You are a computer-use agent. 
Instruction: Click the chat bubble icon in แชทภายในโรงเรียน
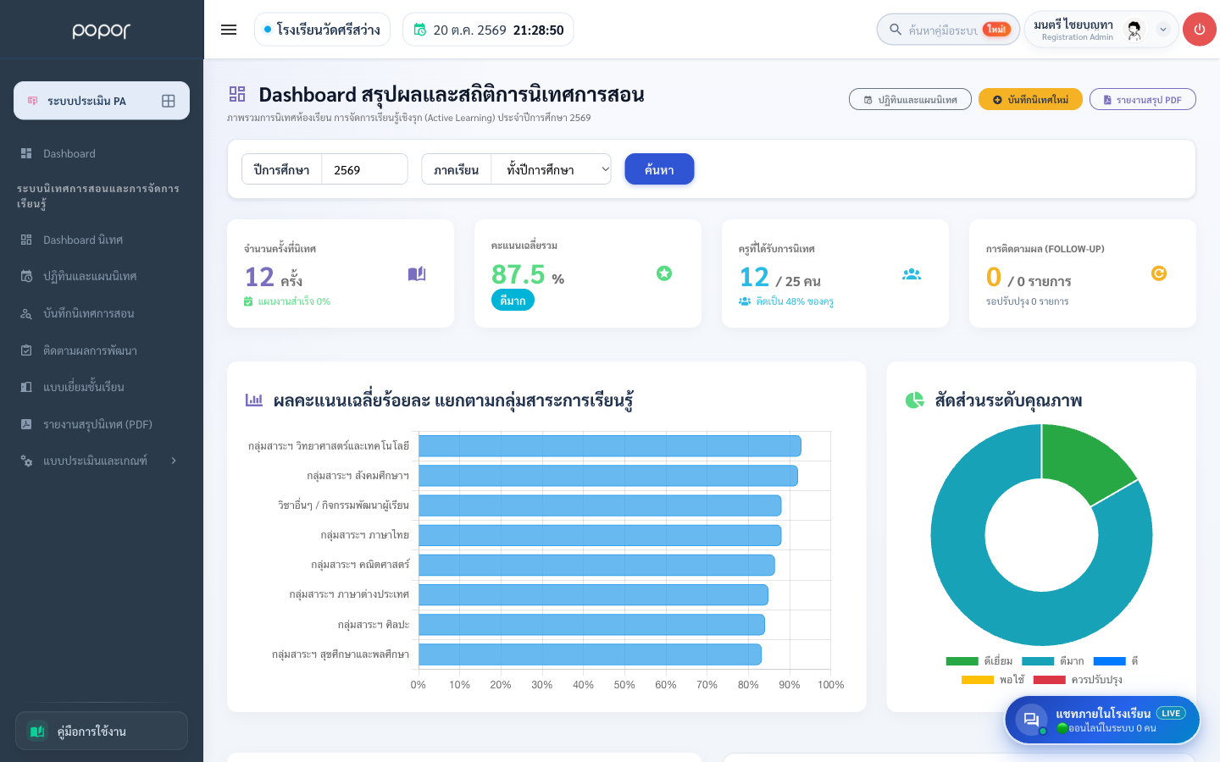(x=1031, y=720)
